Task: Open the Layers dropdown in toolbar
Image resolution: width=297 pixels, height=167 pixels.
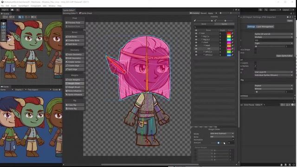Action: 275,10
